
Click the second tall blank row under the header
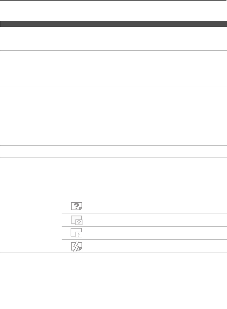click(x=114, y=62)
